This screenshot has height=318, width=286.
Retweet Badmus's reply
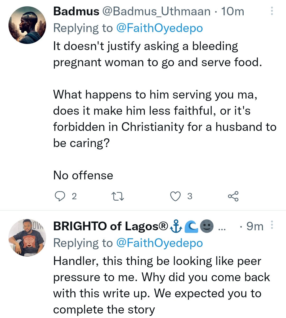(x=117, y=196)
